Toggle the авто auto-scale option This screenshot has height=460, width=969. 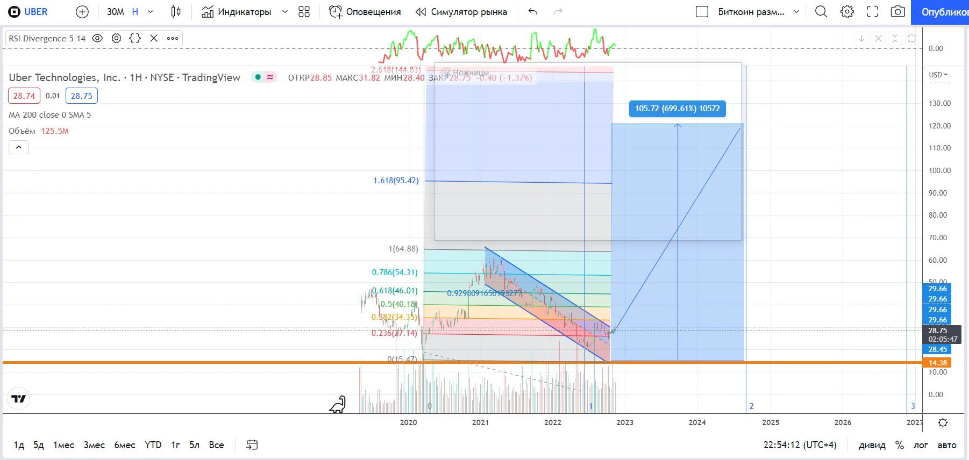coord(947,445)
